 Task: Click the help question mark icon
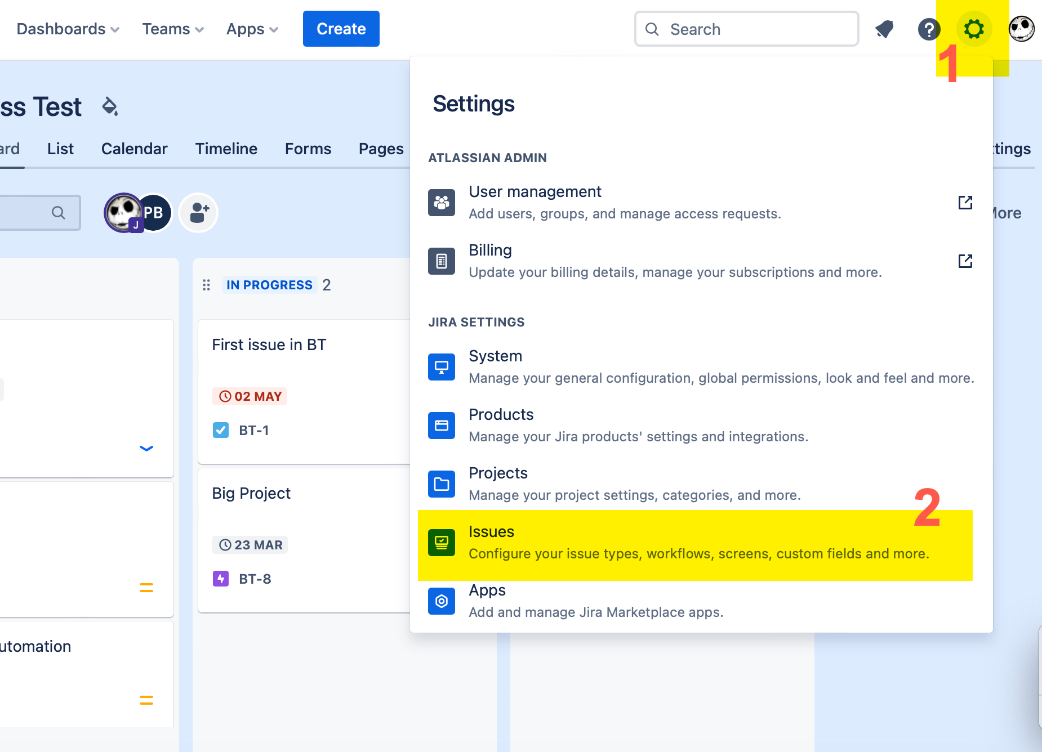tap(929, 29)
